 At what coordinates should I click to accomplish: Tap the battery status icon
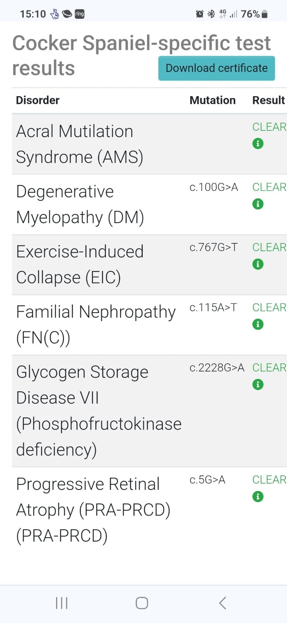[x=265, y=14]
